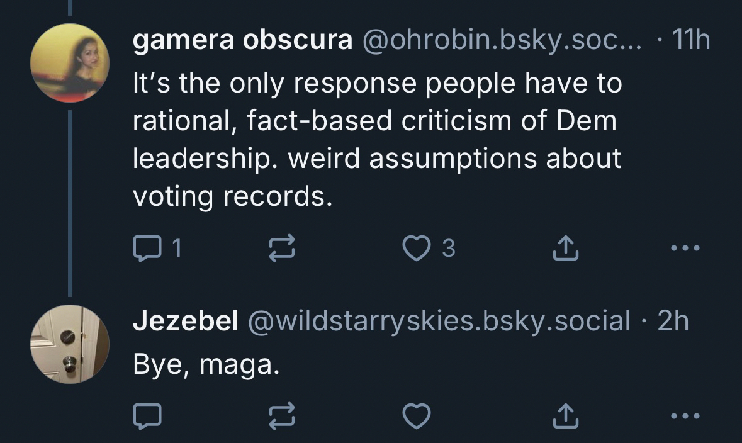742x443 pixels.
Task: Reply to Jezebel's "Bye, maga." post
Action: 147,415
